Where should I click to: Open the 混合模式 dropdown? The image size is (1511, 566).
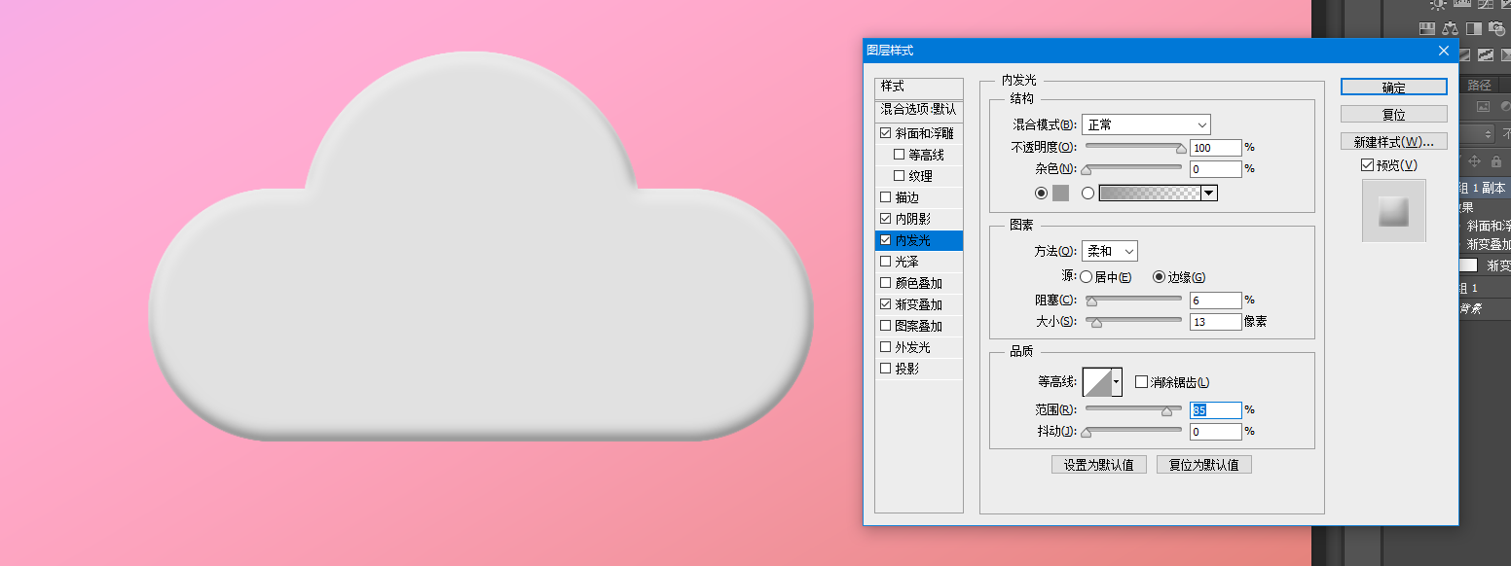pyautogui.click(x=1146, y=124)
